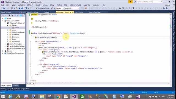The image size is (176, 99).
Task: Click the Navigate Backward toolbar icon
Action: [4, 9]
